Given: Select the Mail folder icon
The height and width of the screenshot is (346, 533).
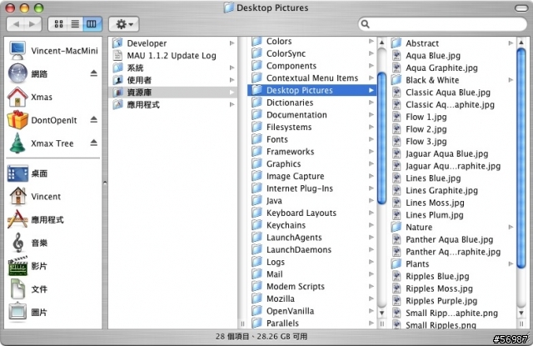Looking at the screenshot, I should point(257,273).
